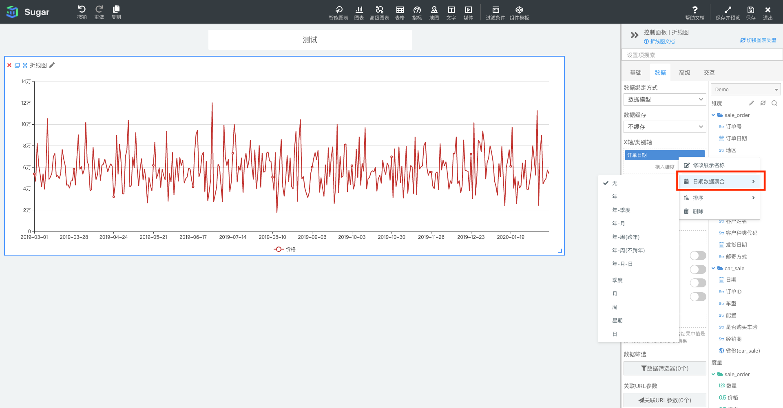
Task: Switch to the 交互 tab
Action: click(709, 73)
